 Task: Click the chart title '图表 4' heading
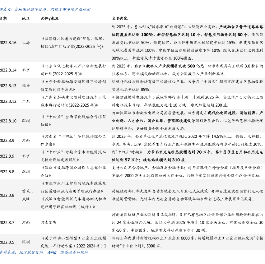coord(45,9)
